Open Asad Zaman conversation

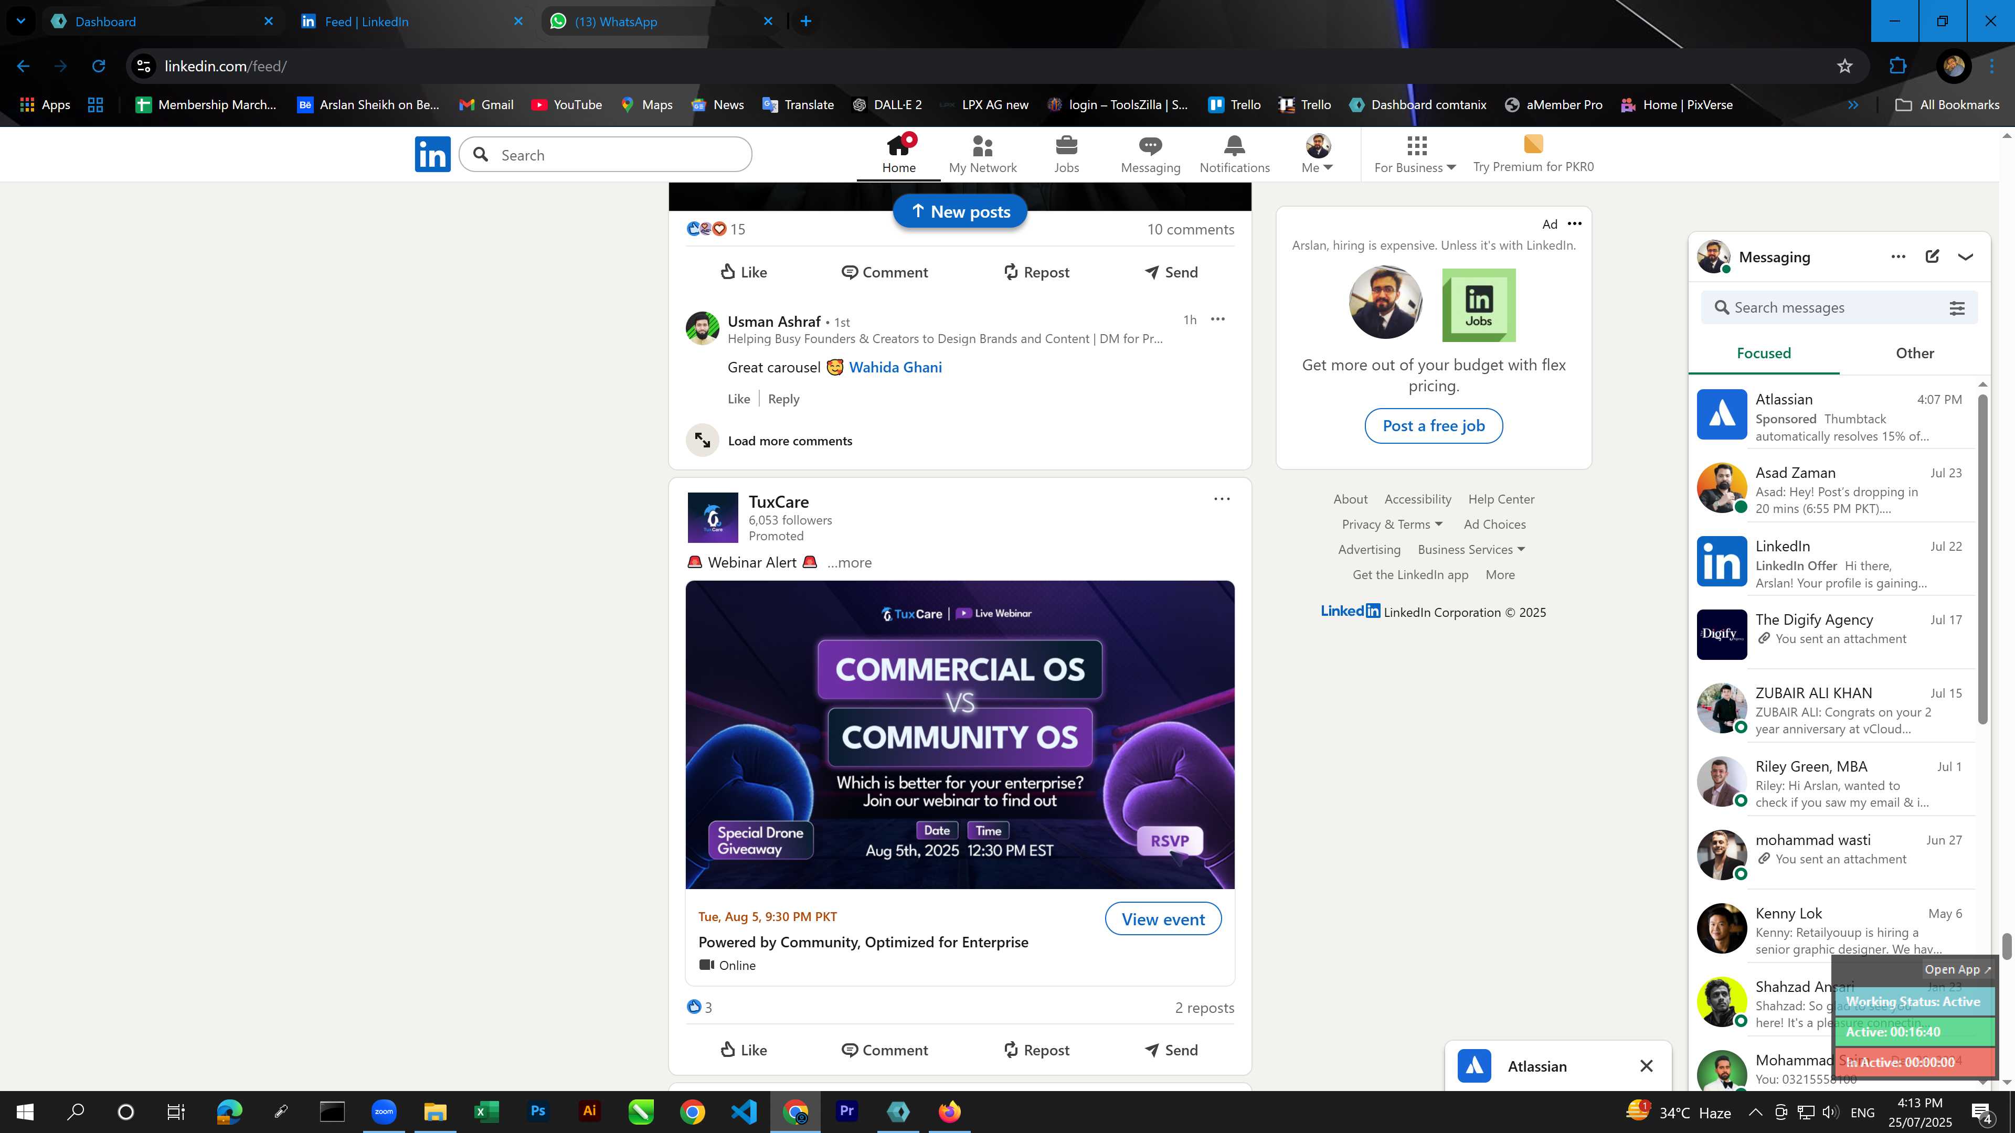(1832, 489)
